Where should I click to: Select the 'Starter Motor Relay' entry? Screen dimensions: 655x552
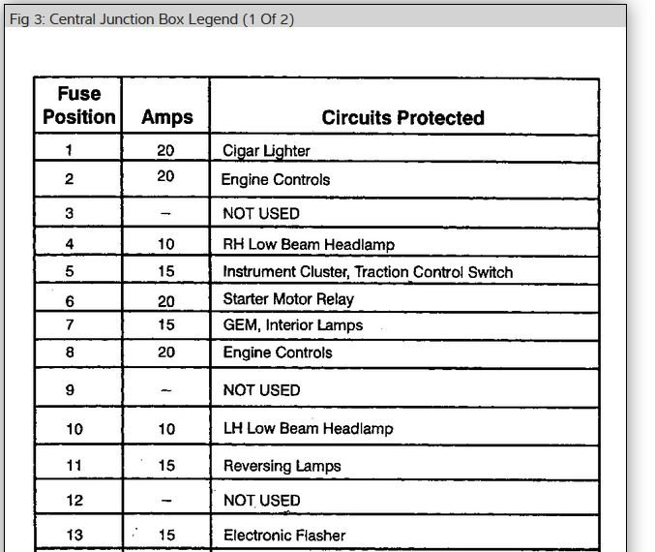pyautogui.click(x=288, y=299)
